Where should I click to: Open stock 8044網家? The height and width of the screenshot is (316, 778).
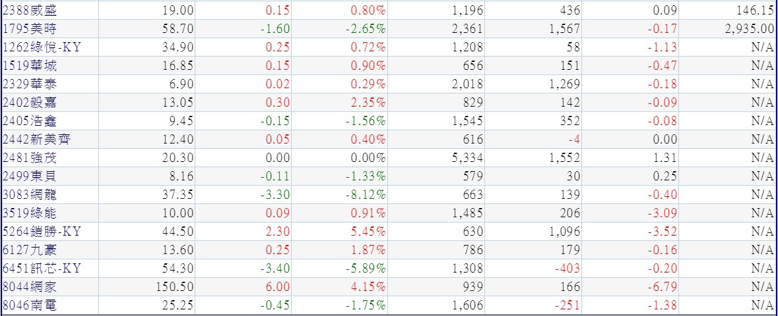[x=29, y=287]
